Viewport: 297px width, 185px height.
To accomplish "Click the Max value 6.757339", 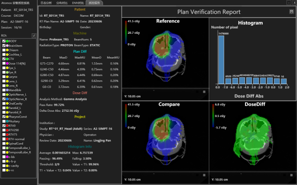I will [86, 153].
